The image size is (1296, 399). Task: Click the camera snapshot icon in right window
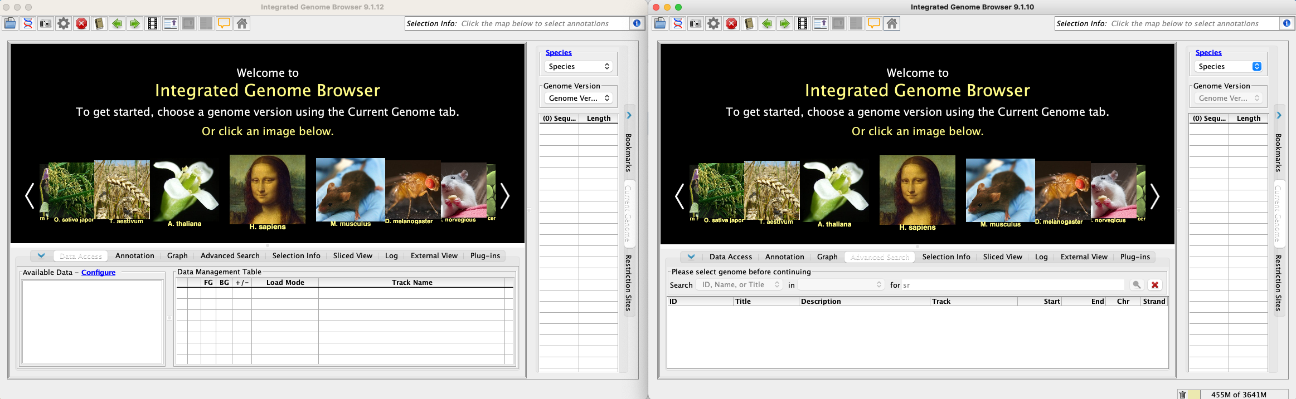pos(696,23)
